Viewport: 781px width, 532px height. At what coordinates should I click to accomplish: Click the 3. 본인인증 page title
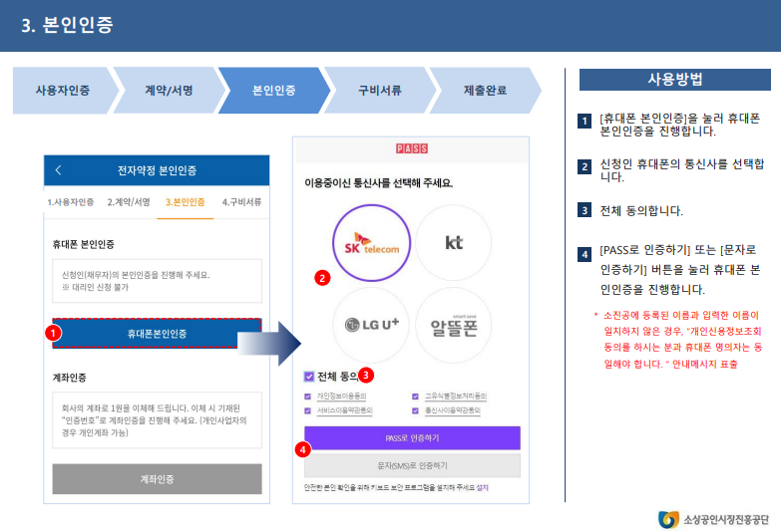click(67, 25)
